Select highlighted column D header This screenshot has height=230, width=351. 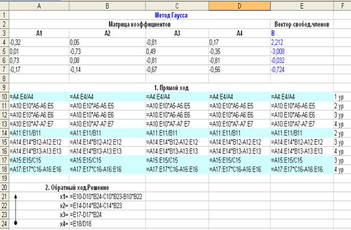tap(240, 6)
